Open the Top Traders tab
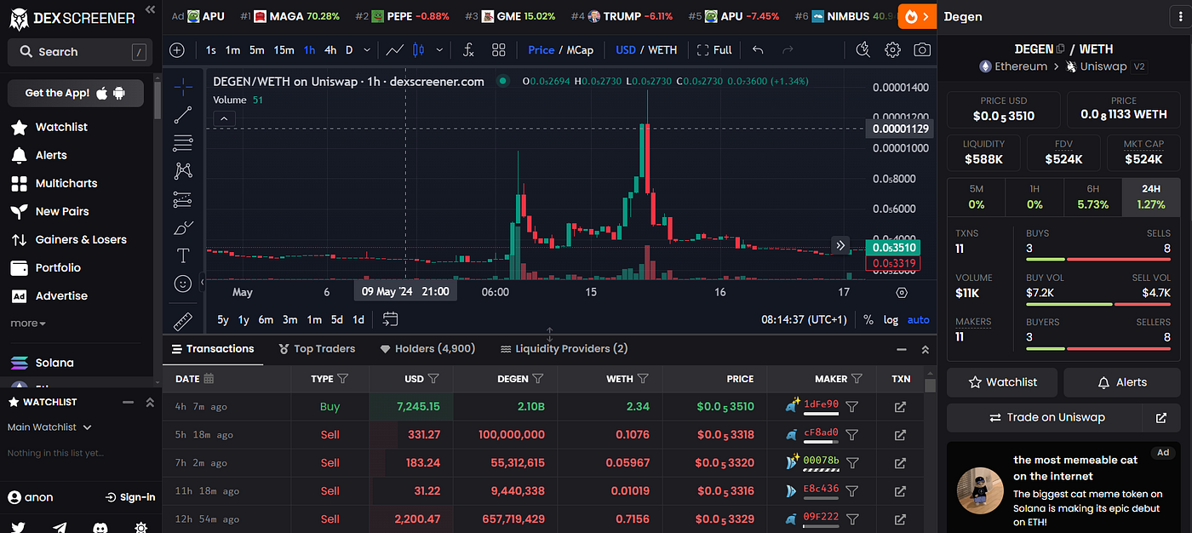 317,349
